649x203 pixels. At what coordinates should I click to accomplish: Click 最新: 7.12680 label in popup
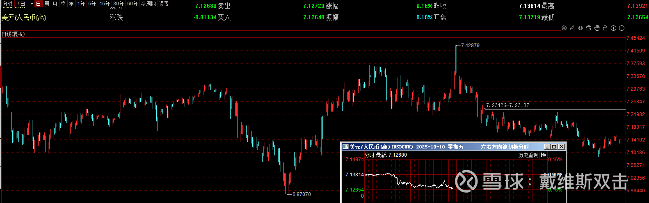(x=391, y=155)
